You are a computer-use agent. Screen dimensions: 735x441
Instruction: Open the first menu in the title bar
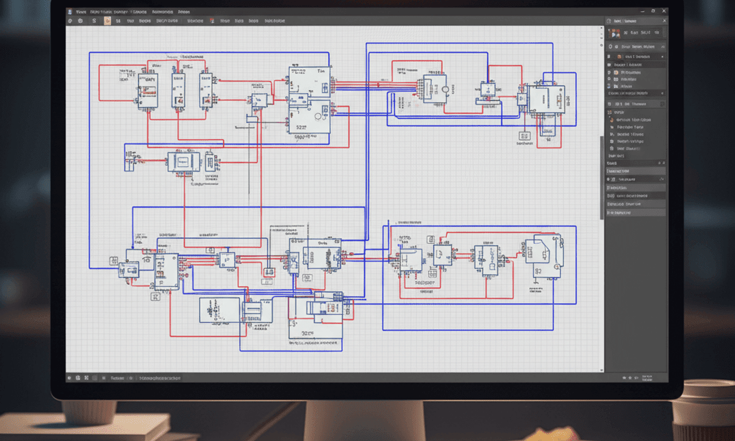(81, 12)
